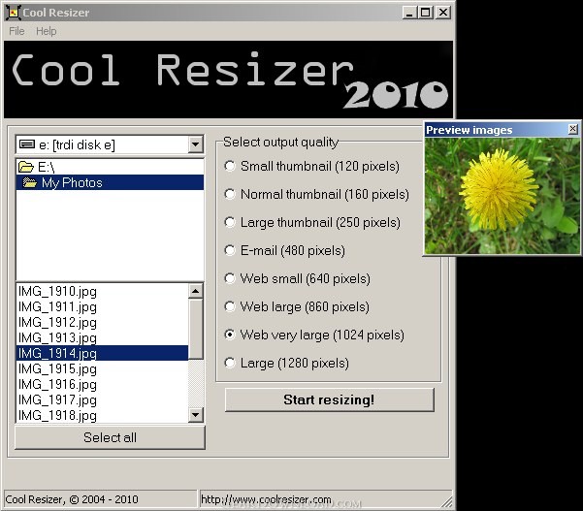
Task: Click the drive combo box showing e: [trdi disk e]
Action: click(110, 144)
